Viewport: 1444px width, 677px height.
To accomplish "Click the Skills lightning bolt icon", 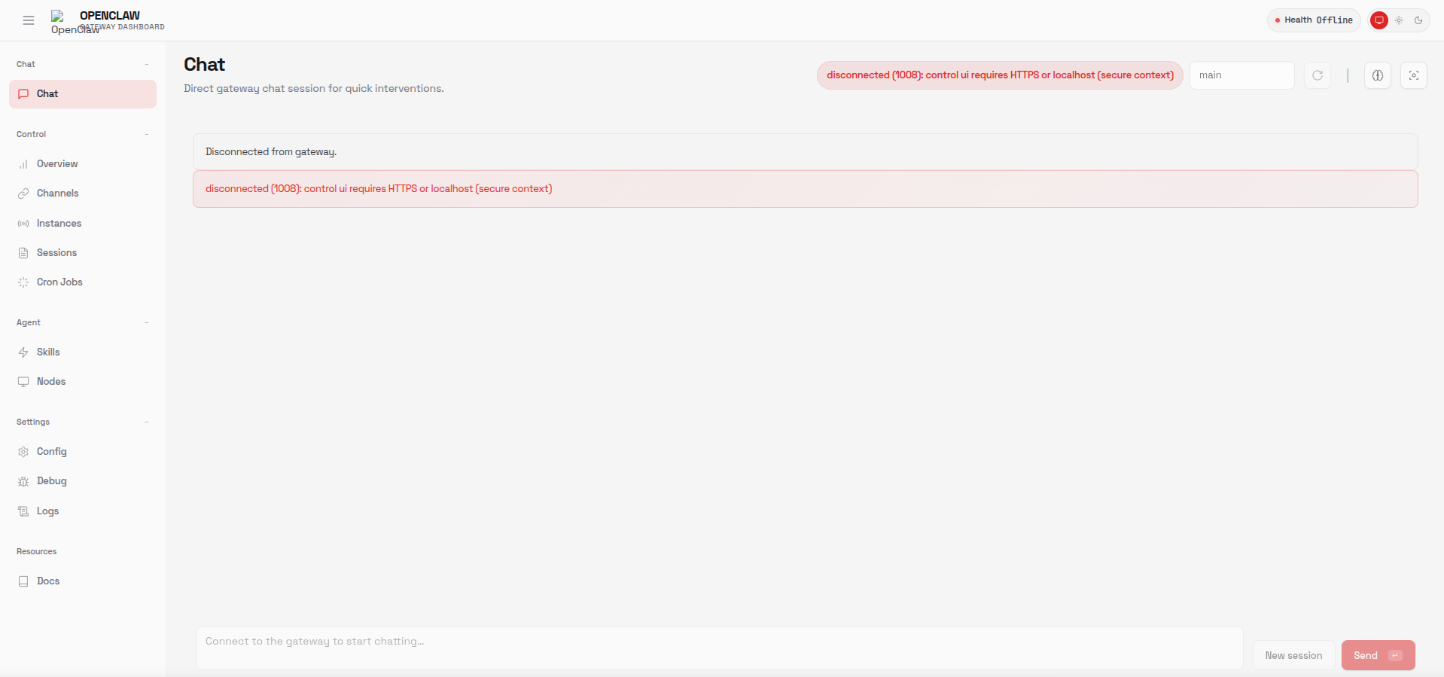I will (23, 352).
